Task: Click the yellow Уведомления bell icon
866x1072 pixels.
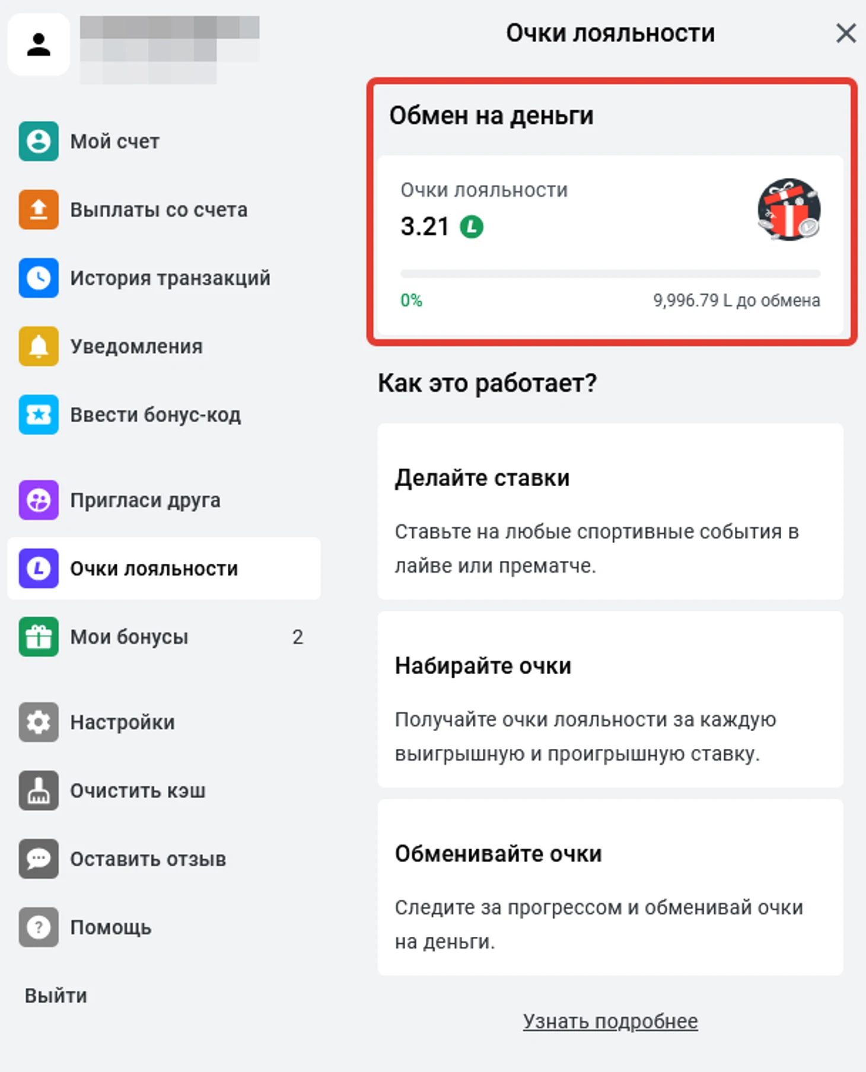Action: (x=39, y=346)
